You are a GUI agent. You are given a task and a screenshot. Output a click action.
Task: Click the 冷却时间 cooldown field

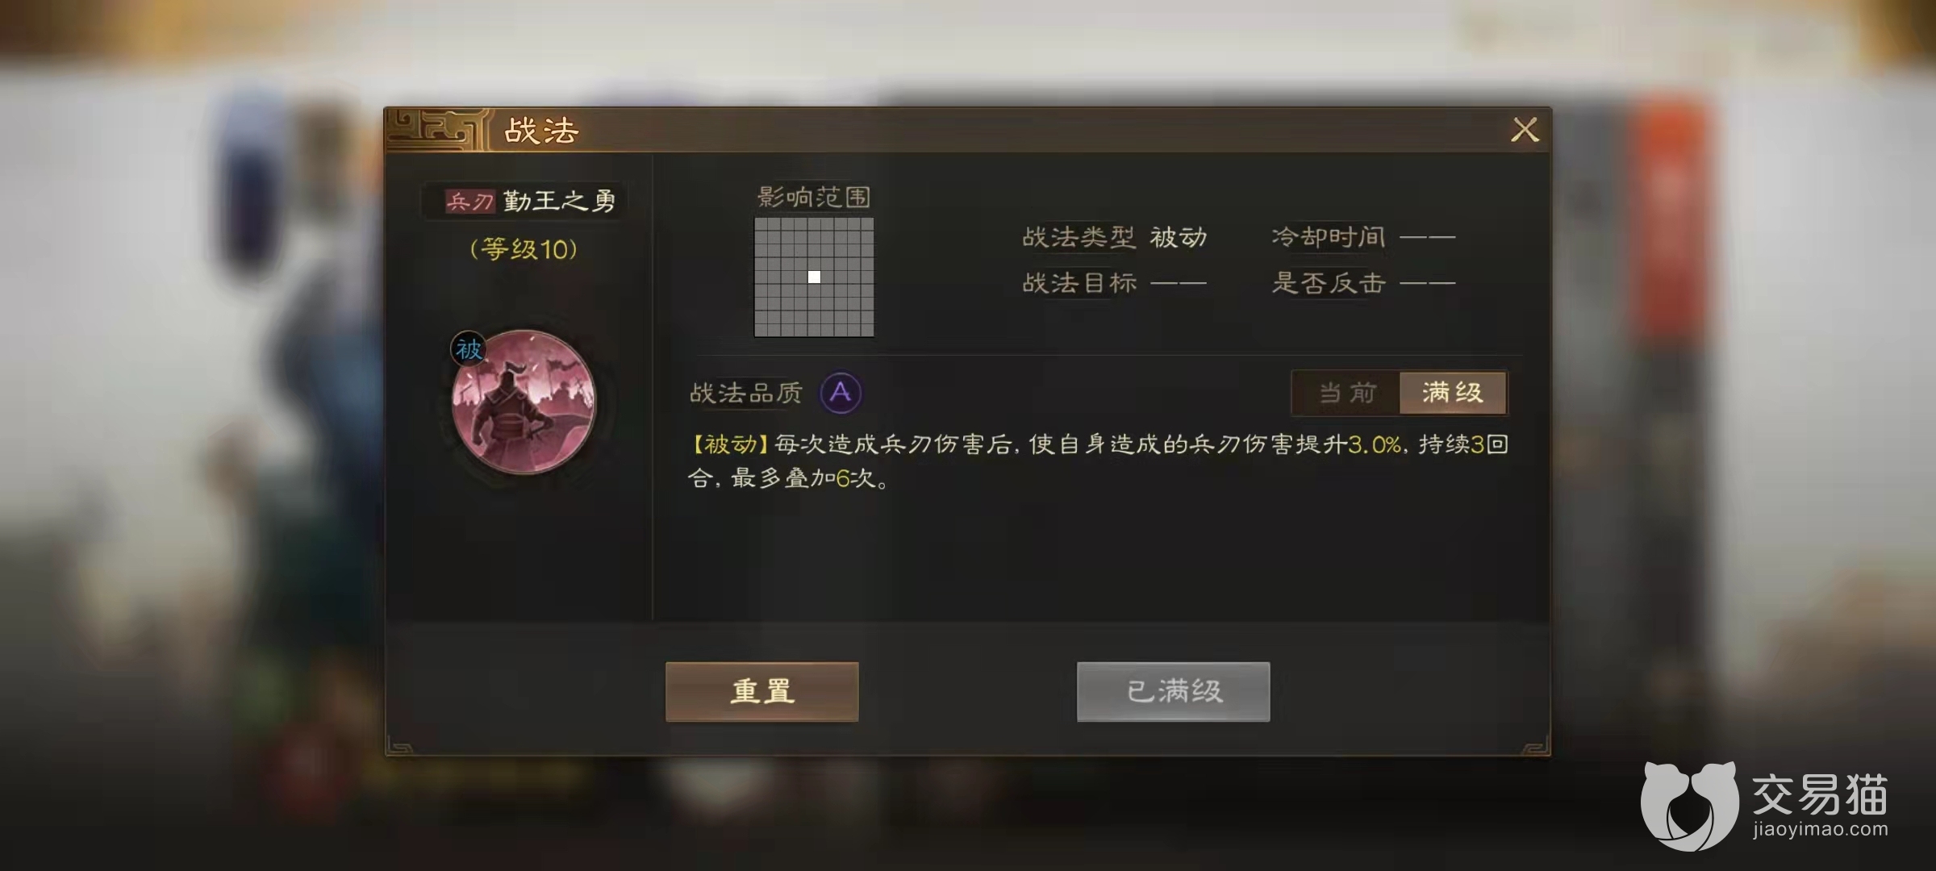(x=1363, y=237)
